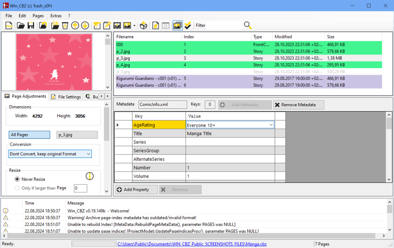Move page up with the up-arrow icon
Screen dimensions: 394x248
(x=75, y=25)
